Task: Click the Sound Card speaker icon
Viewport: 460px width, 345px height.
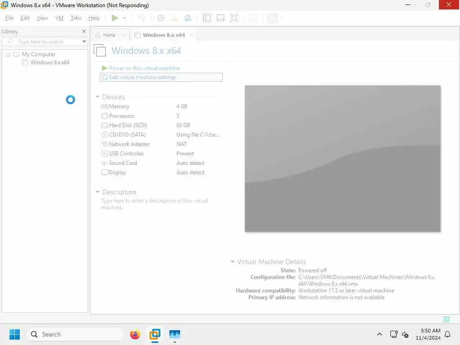Action: (x=104, y=163)
